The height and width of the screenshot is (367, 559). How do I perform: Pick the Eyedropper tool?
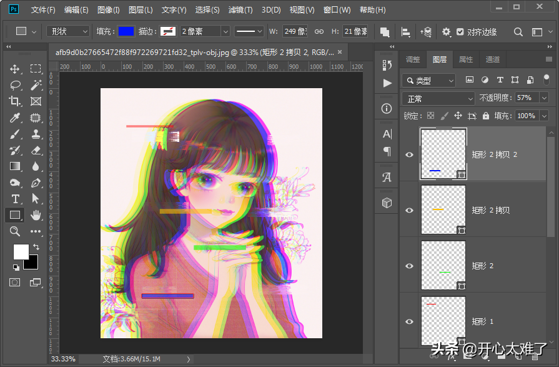pos(15,118)
